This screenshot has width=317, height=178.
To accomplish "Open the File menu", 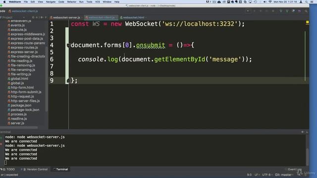I will pyautogui.click(x=26, y=2).
